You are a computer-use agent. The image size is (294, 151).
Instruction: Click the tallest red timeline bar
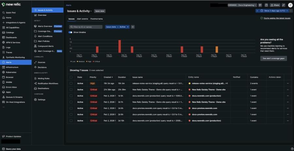click(120, 46)
